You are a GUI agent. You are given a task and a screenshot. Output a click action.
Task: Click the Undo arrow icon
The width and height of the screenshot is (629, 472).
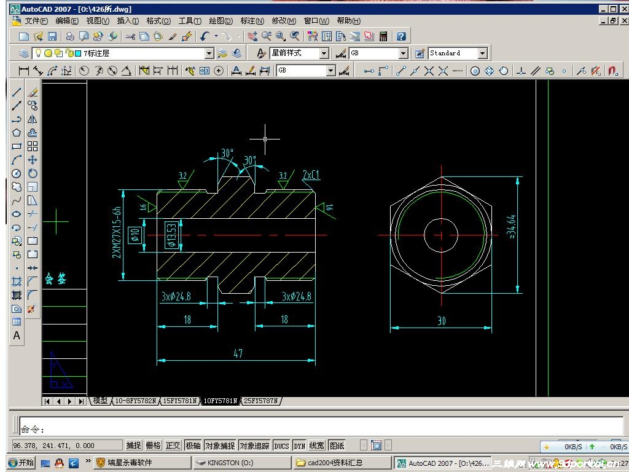pyautogui.click(x=205, y=36)
